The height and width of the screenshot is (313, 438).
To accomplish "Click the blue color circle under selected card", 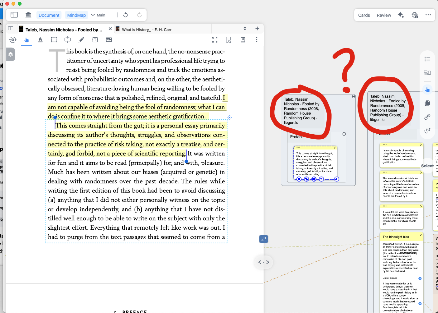I will (299, 179).
